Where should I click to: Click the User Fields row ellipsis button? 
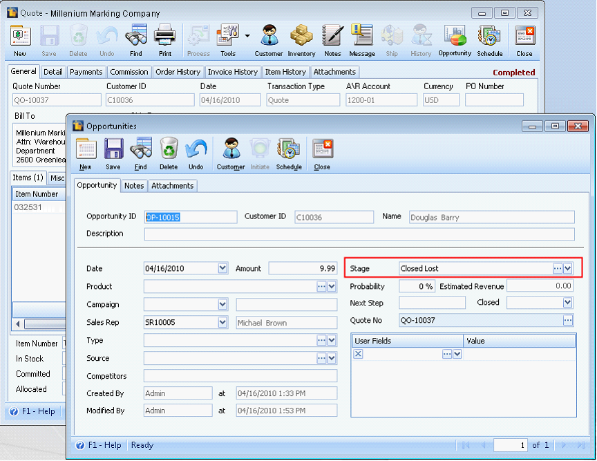click(447, 354)
